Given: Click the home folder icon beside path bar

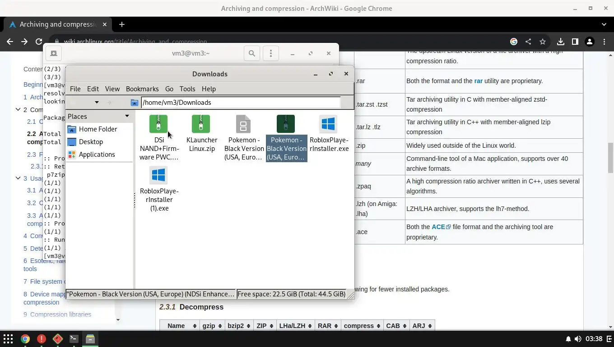Looking at the screenshot, I should [134, 103].
